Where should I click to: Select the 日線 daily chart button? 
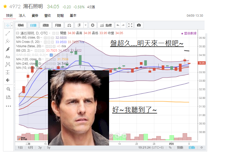coord(33,25)
